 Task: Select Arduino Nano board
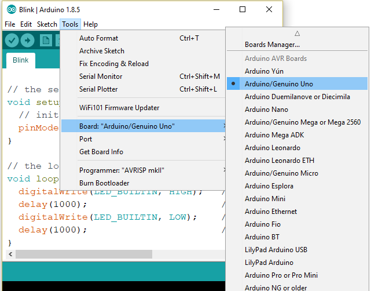pos(297,110)
